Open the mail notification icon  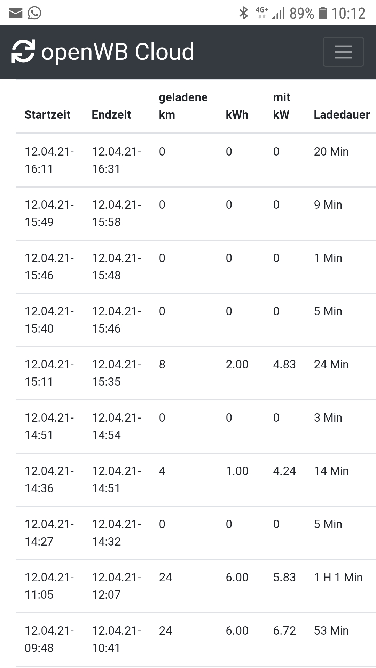pos(15,13)
